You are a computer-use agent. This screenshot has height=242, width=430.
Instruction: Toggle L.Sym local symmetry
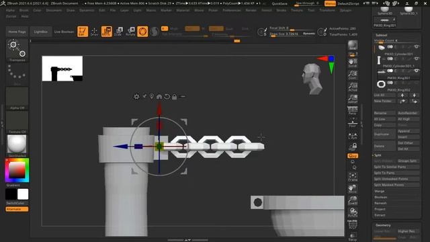(353, 136)
